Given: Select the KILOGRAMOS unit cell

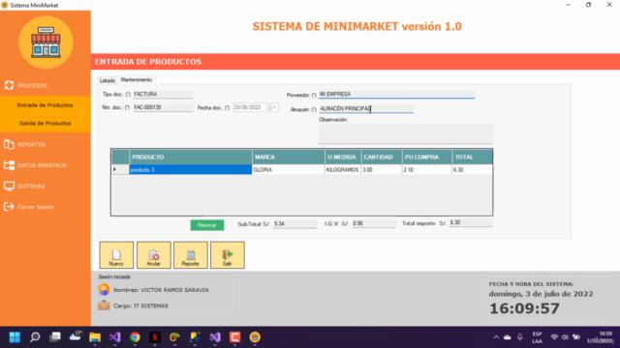Looking at the screenshot, I should 342,170.
